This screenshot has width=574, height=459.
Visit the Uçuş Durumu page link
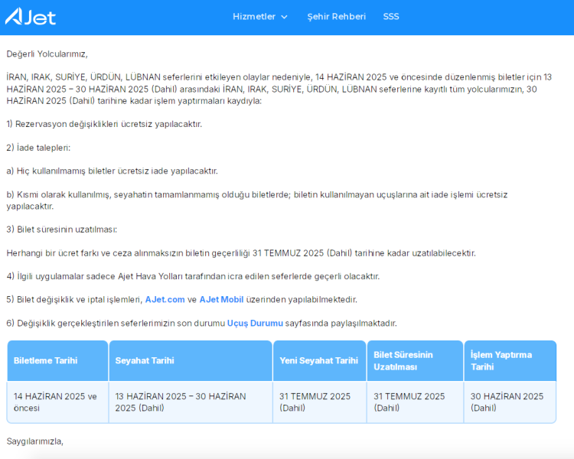pyautogui.click(x=255, y=324)
